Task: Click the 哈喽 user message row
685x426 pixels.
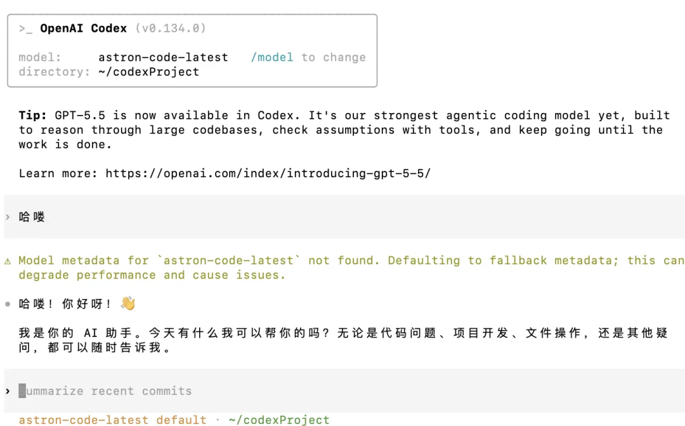Action: click(344, 217)
